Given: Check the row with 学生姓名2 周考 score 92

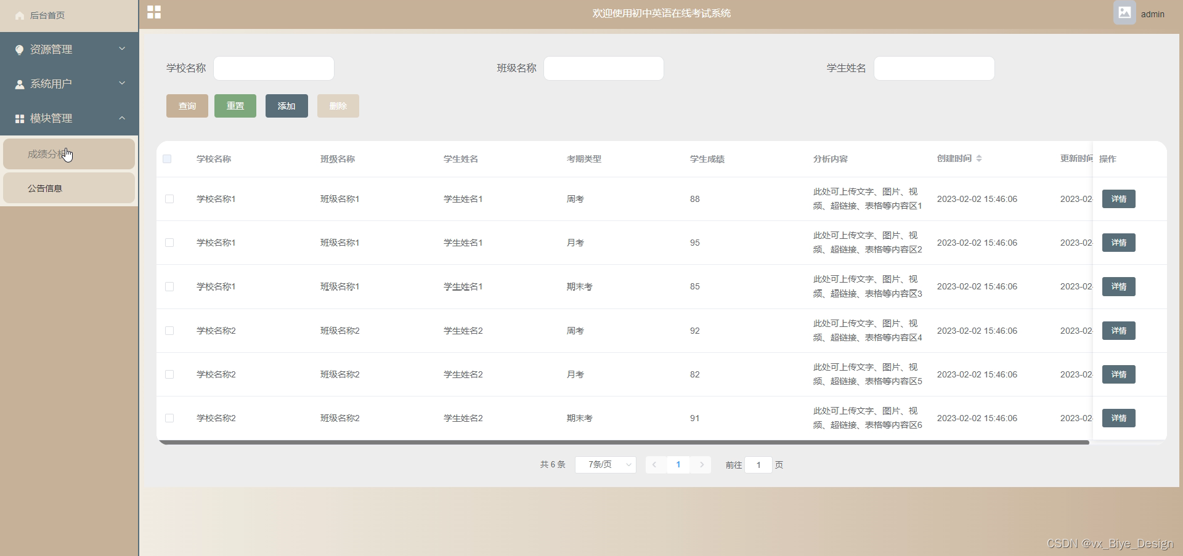Looking at the screenshot, I should click(x=169, y=331).
